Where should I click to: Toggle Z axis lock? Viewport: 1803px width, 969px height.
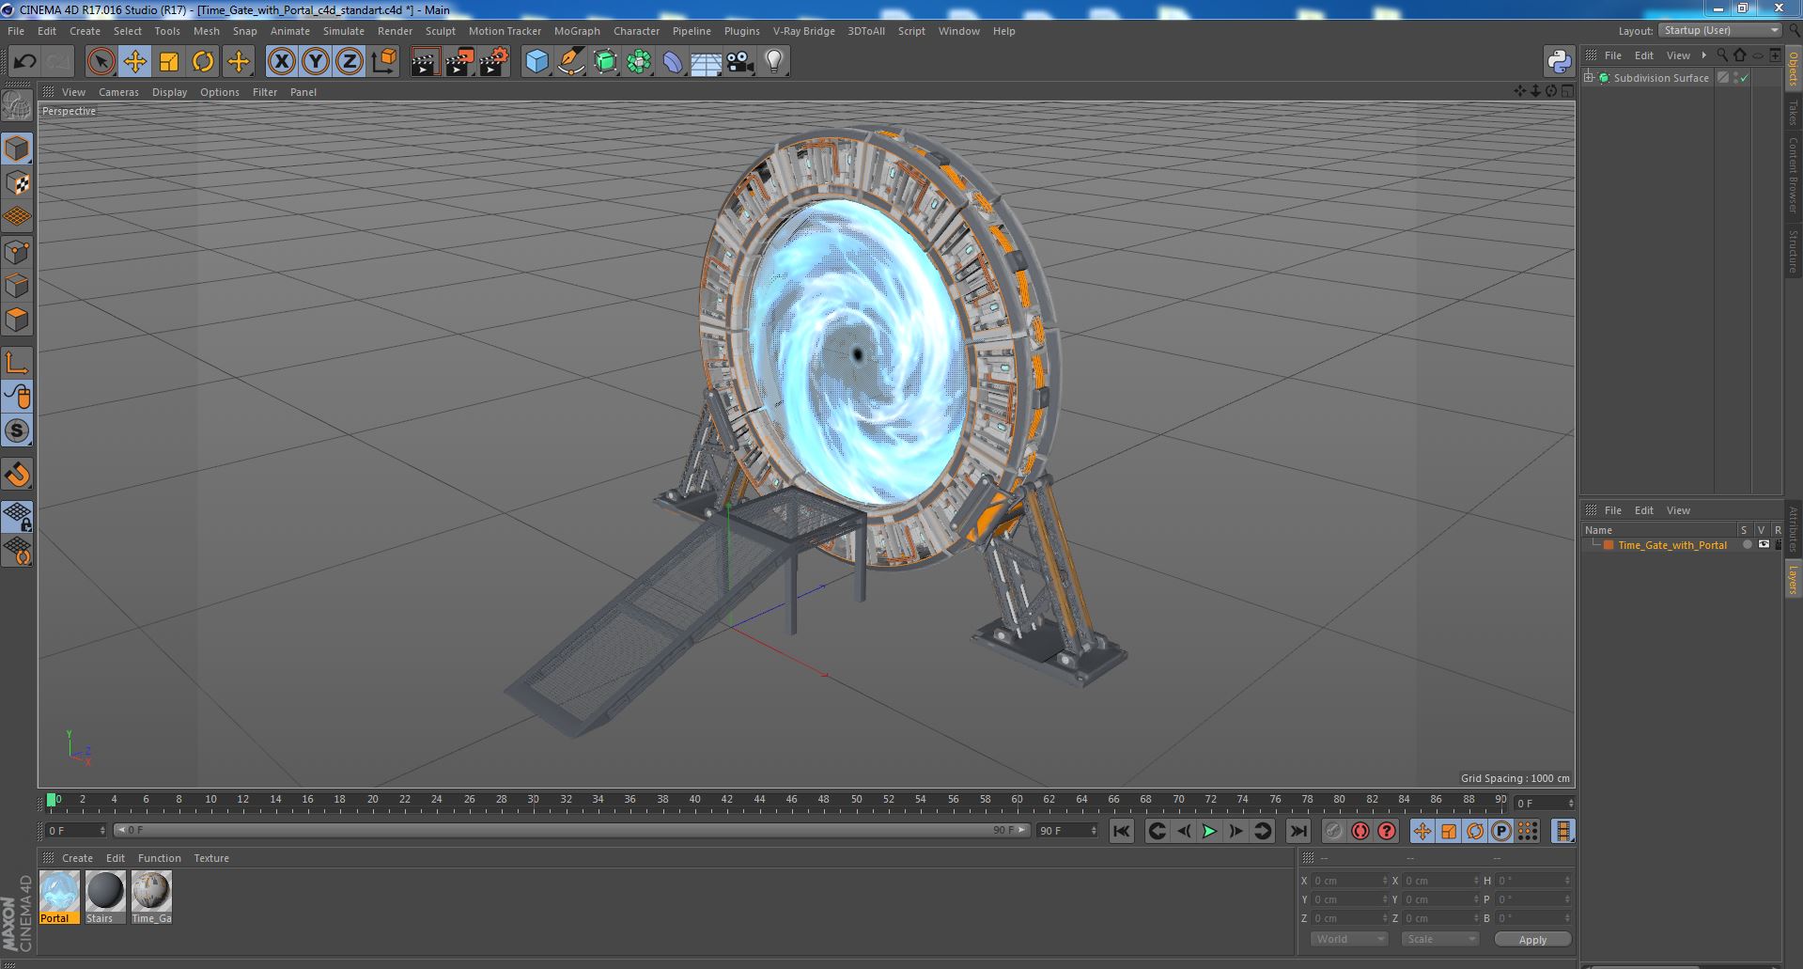(350, 62)
